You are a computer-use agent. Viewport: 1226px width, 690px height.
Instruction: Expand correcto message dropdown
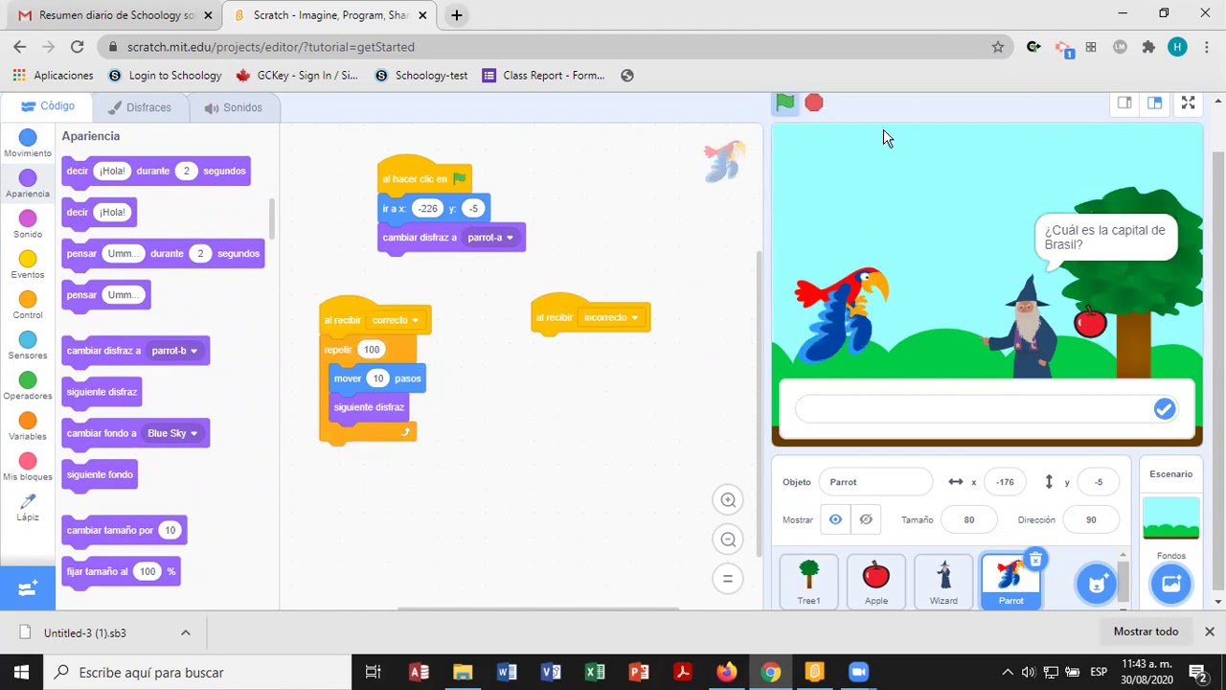415,320
